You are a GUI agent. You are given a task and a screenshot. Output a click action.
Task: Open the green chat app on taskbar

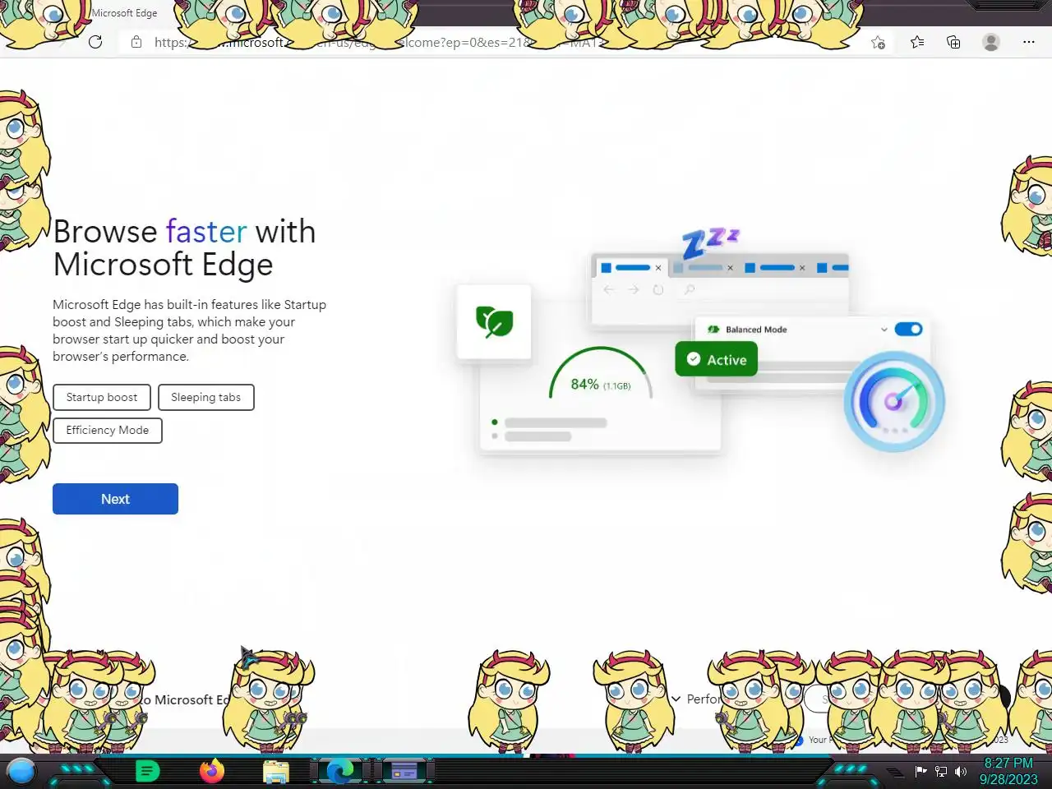pyautogui.click(x=147, y=772)
